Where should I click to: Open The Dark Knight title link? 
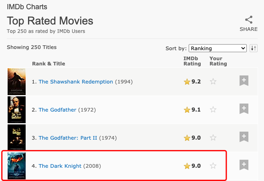[60, 166]
